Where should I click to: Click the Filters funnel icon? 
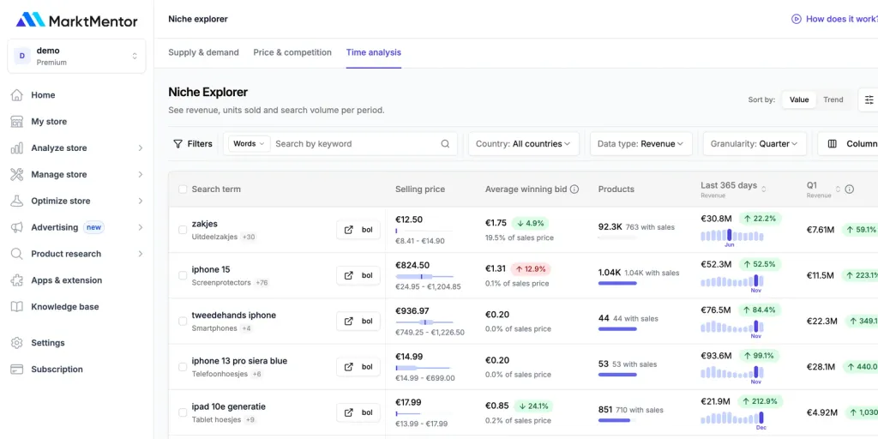click(x=177, y=144)
